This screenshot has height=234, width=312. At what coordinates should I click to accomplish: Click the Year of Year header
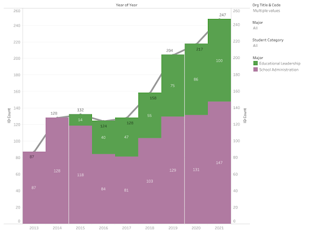[127, 5]
